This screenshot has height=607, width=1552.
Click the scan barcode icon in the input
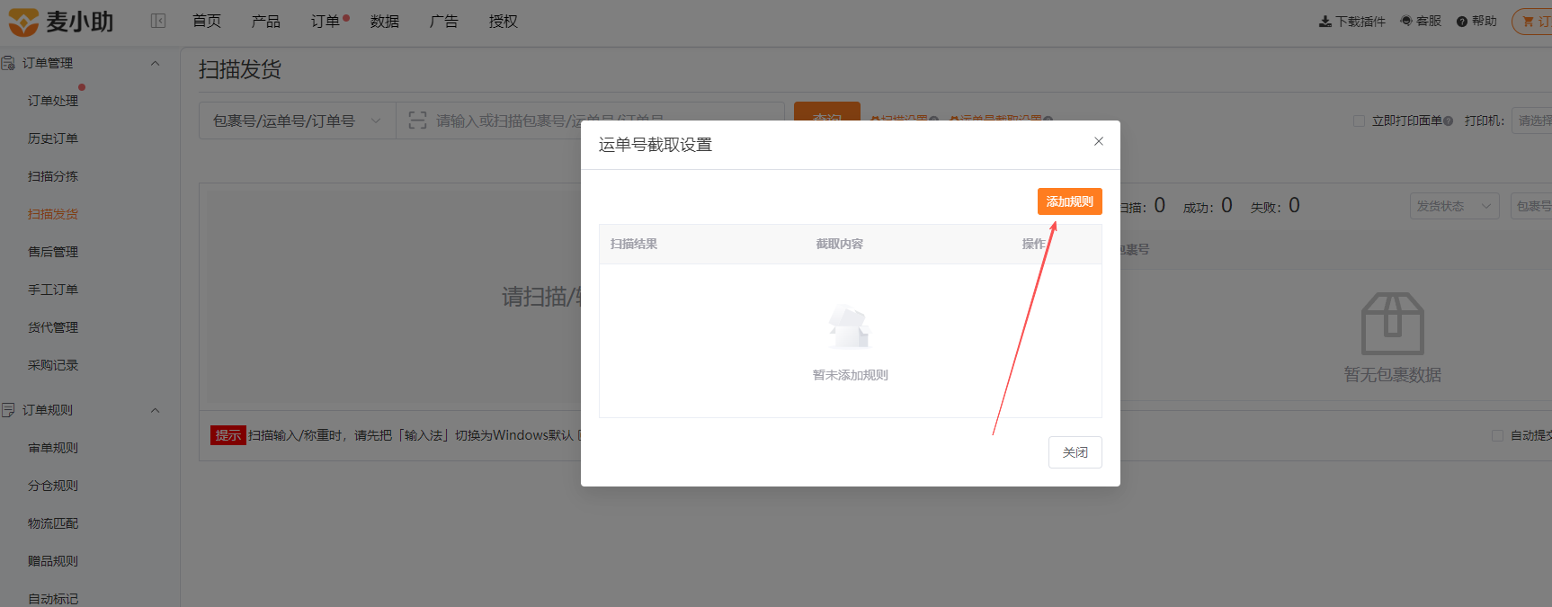417,121
